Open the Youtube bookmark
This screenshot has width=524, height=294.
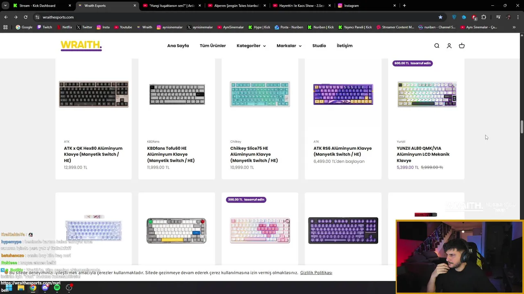[x=123, y=27]
